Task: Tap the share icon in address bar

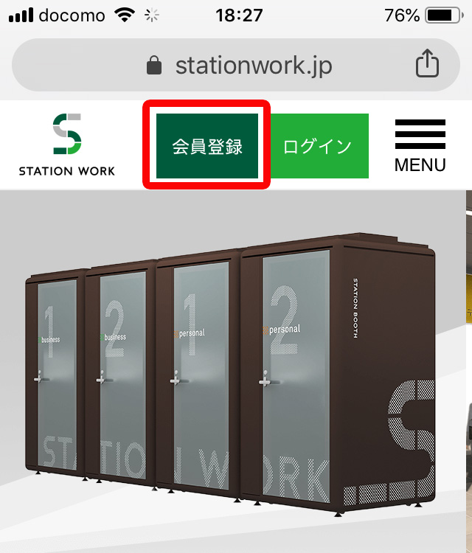Action: (x=427, y=63)
